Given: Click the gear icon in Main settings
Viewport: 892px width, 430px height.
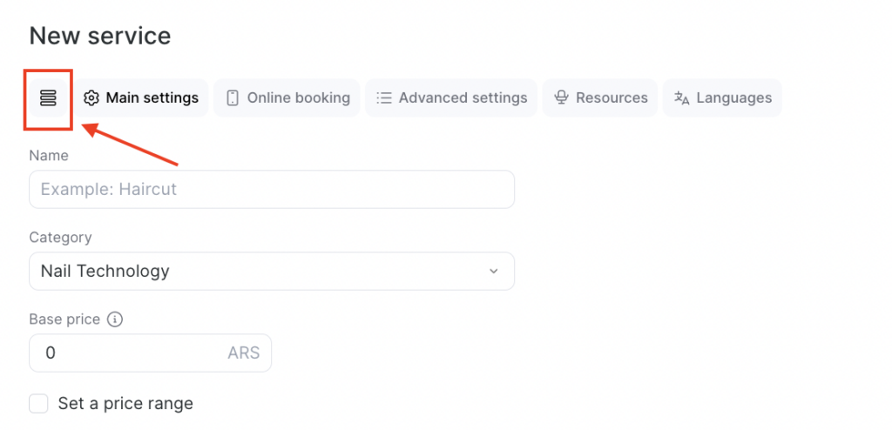Looking at the screenshot, I should coord(91,98).
